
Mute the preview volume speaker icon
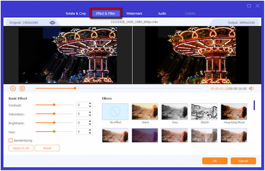(251, 88)
